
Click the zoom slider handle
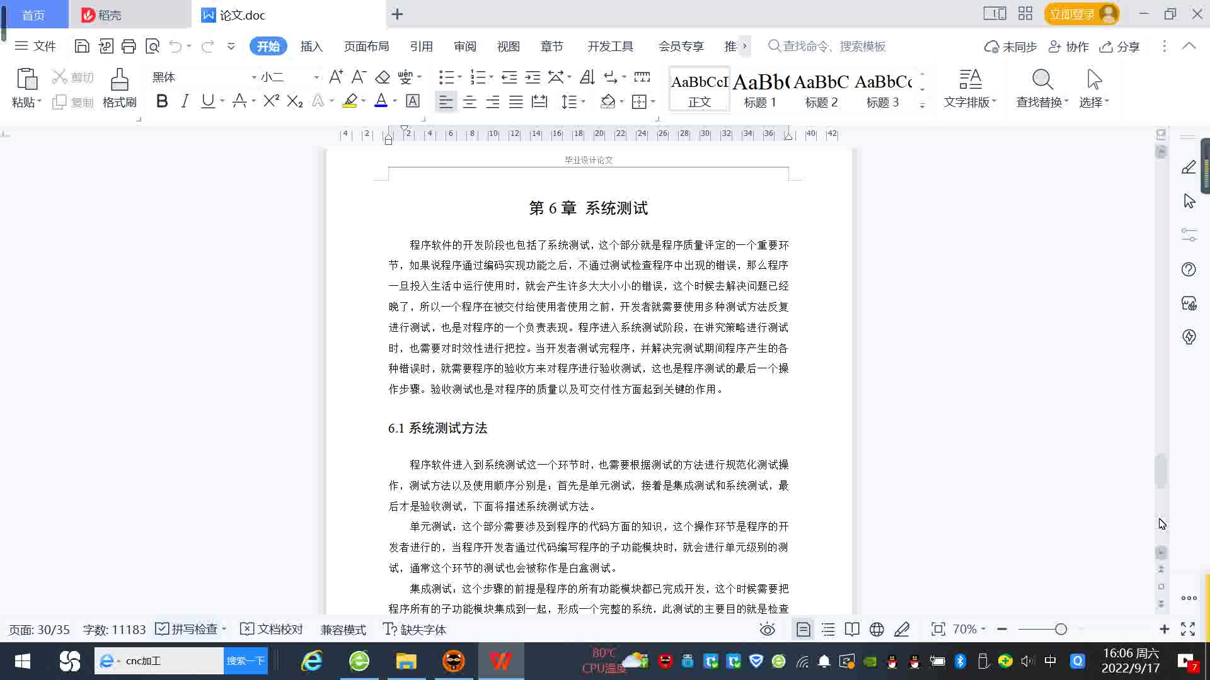tap(1061, 629)
